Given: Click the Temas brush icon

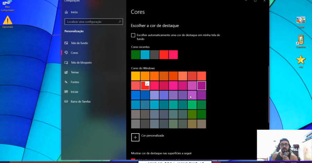Looking at the screenshot, I should click(x=66, y=72).
